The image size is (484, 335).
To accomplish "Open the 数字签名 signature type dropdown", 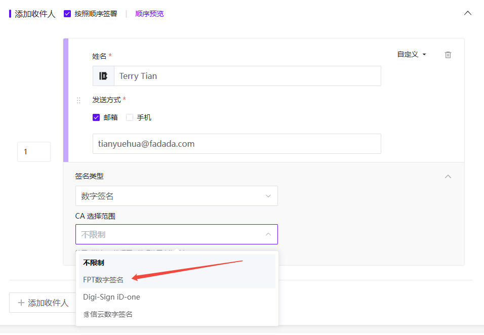I will 177,196.
